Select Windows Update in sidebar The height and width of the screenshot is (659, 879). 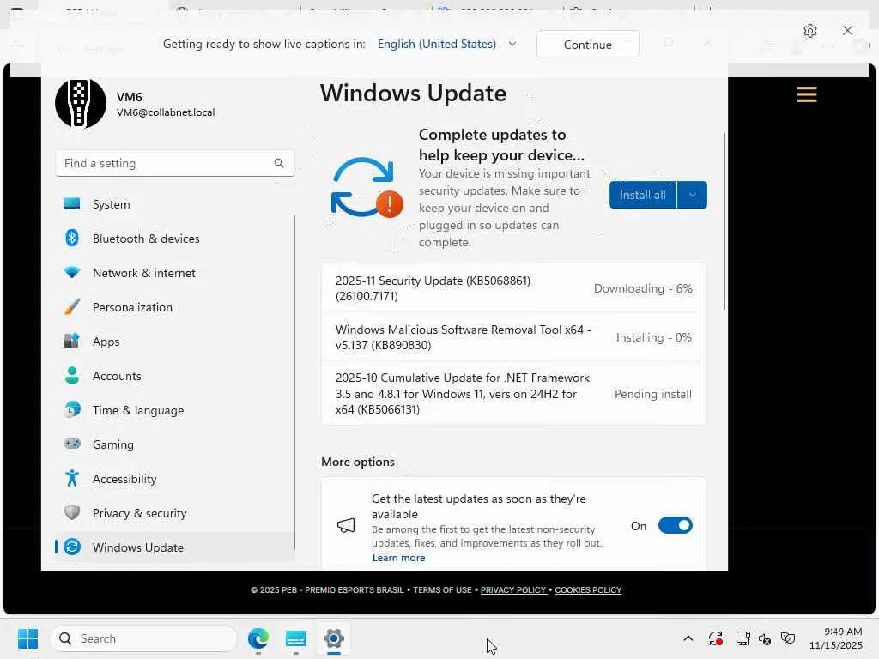(x=174, y=547)
